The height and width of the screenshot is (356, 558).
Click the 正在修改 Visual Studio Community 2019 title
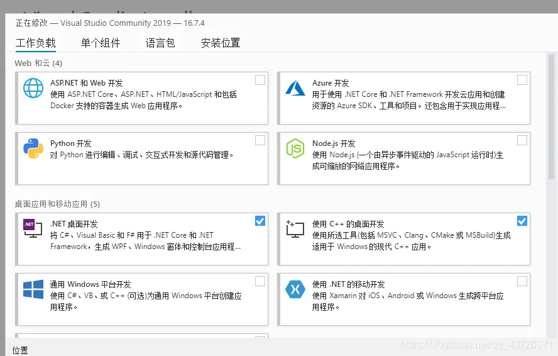pyautogui.click(x=110, y=23)
